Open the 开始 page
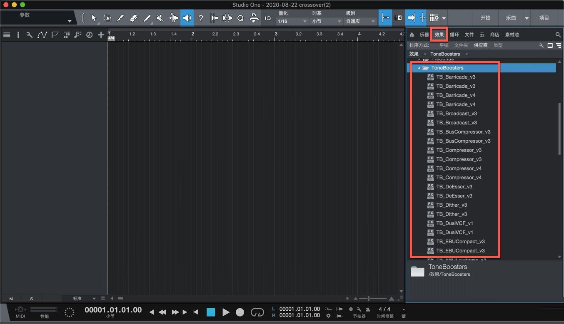 485,18
